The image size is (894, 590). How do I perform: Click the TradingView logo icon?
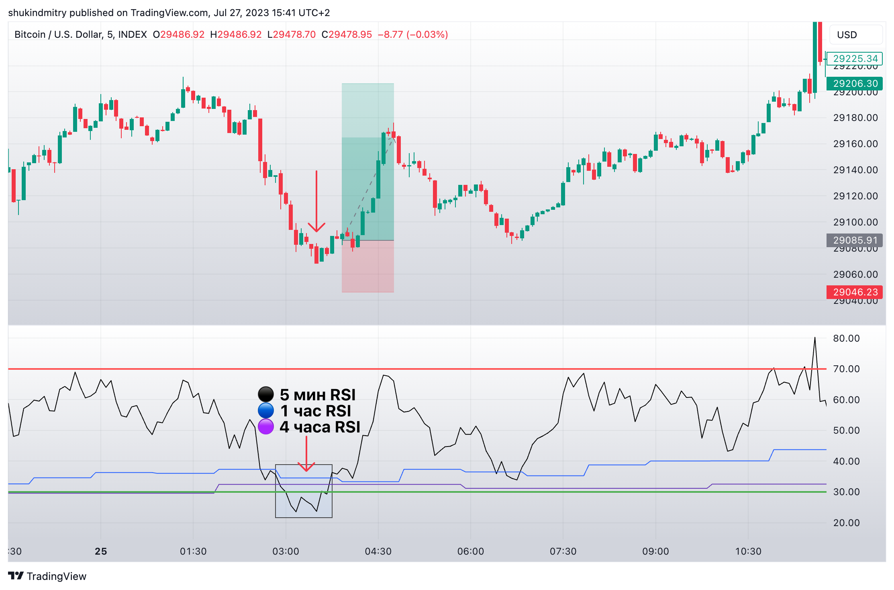pos(16,576)
